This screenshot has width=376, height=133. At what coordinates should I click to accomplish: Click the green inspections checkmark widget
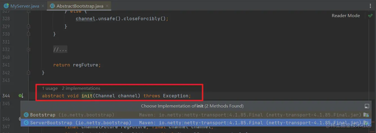click(x=370, y=16)
